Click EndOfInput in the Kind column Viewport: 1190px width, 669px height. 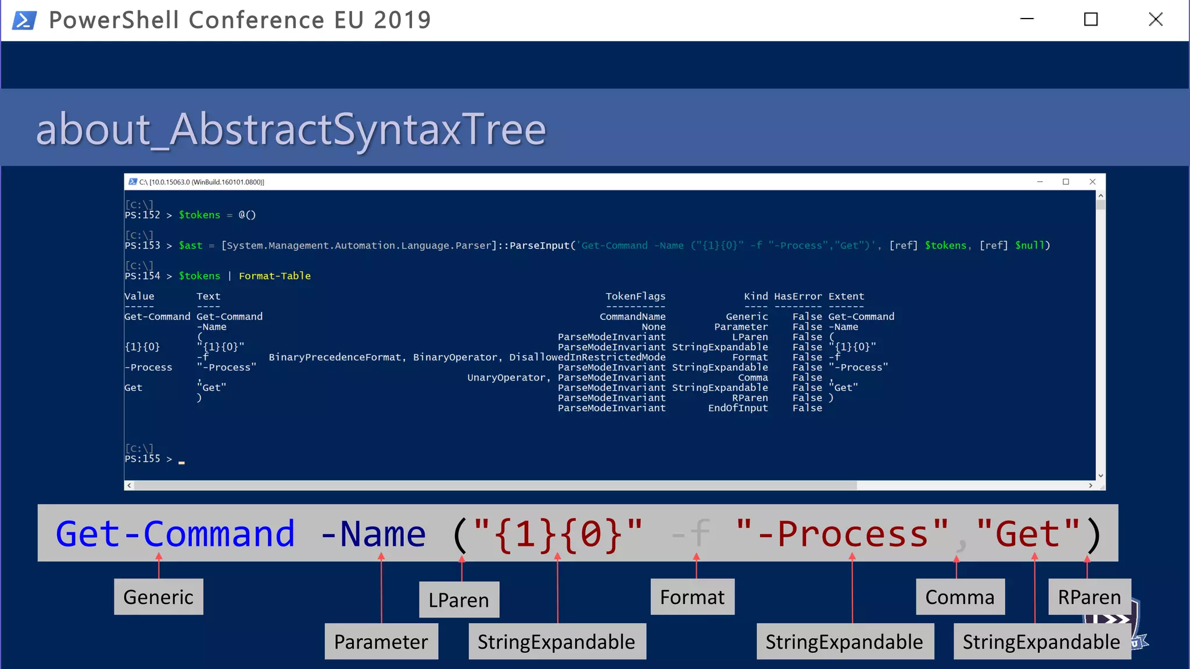(x=738, y=408)
